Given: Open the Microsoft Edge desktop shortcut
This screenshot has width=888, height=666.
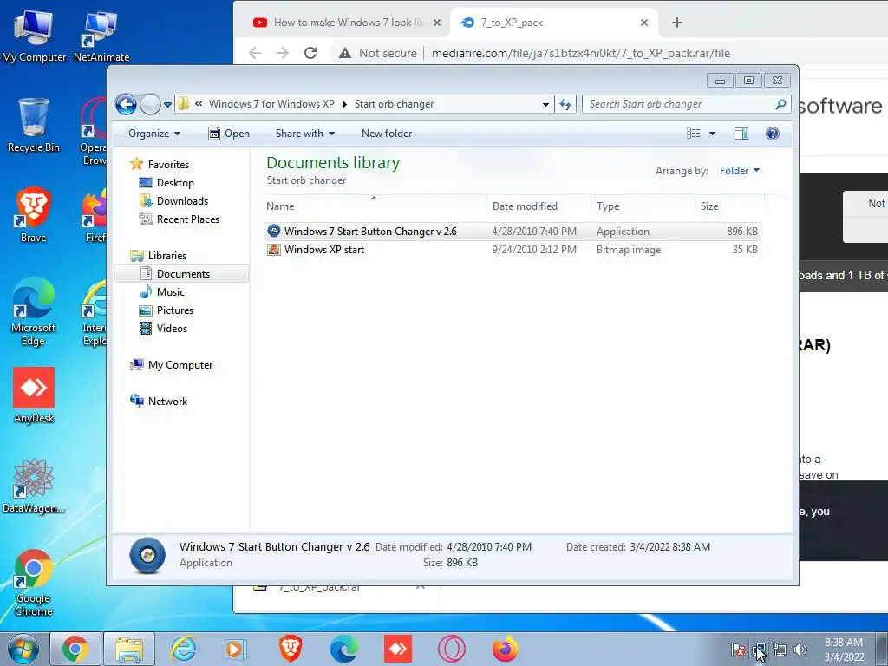Looking at the screenshot, I should pyautogui.click(x=34, y=311).
